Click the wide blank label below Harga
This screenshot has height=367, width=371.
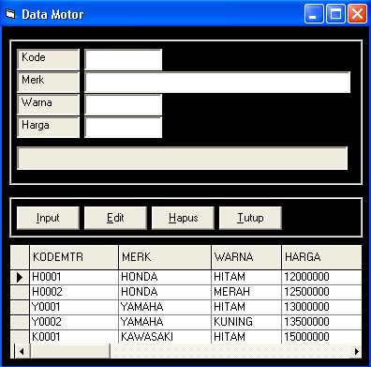tap(183, 159)
